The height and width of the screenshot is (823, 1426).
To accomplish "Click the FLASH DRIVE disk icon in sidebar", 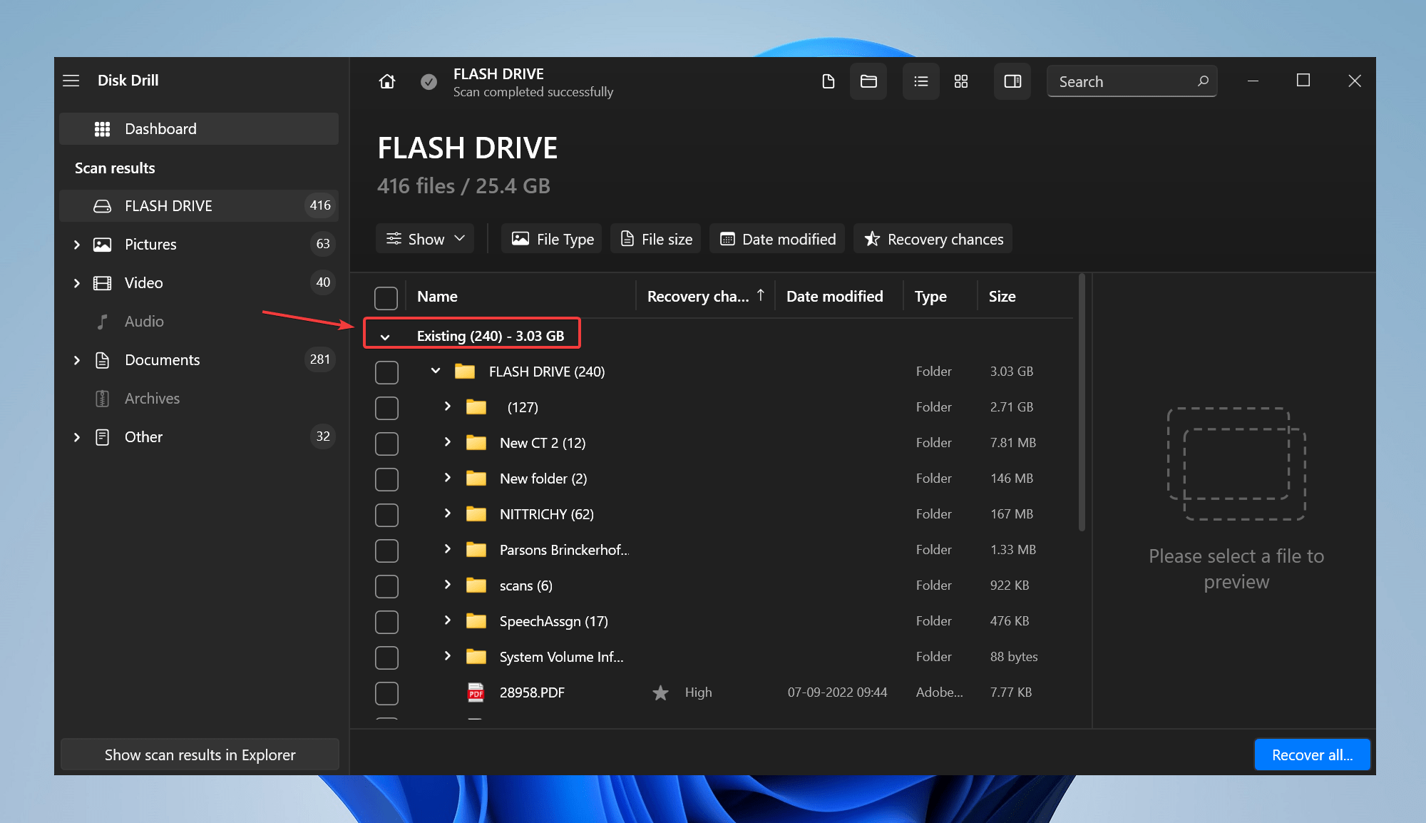I will (x=103, y=206).
